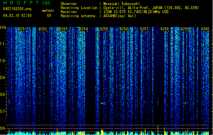Click the observer name Masayuki Kobayashi
Viewport: 213px width, 135px height.
pyautogui.click(x=121, y=4)
